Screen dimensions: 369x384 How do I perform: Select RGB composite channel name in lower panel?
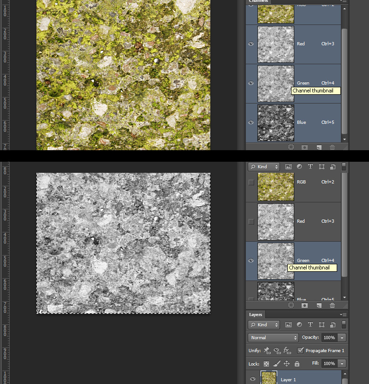[301, 182]
